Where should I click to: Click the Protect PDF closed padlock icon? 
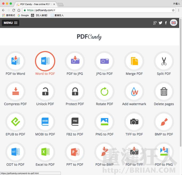75,92
